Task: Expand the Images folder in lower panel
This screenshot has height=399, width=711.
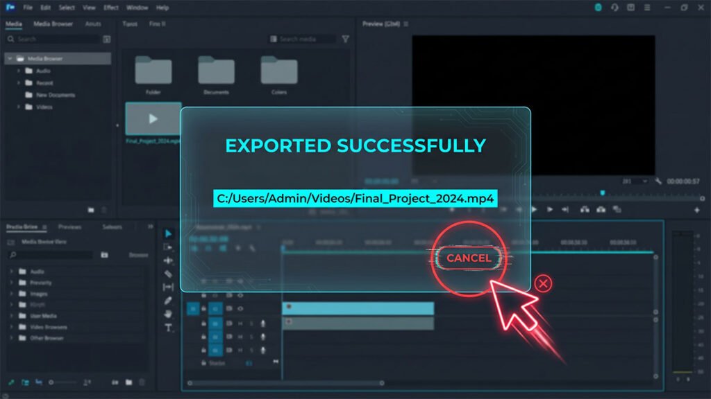Action: [11, 294]
